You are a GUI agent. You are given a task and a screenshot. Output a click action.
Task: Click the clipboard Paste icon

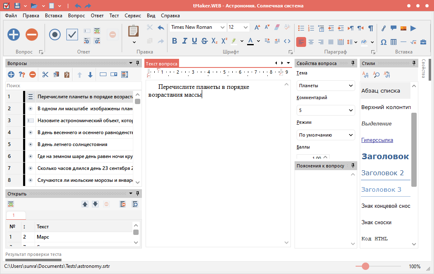coord(133,31)
